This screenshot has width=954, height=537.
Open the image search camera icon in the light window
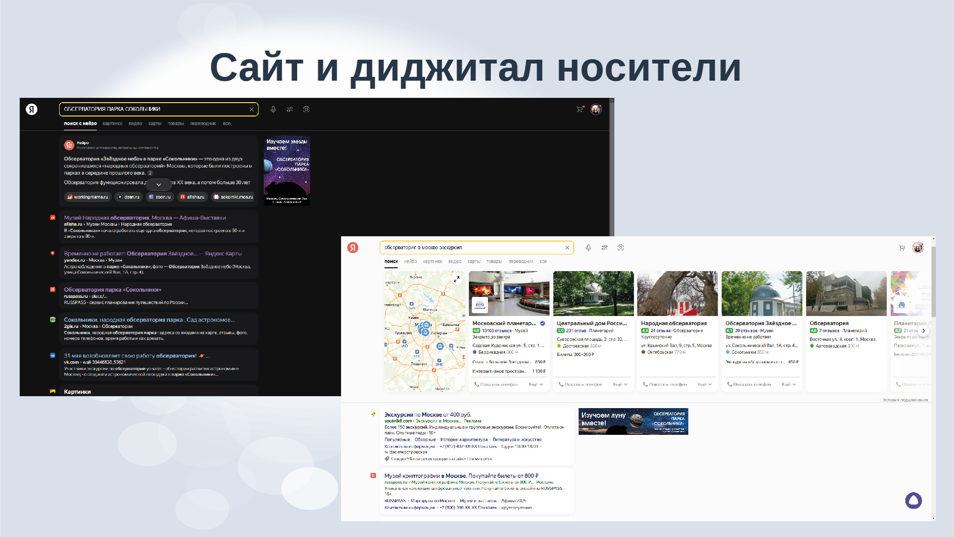tap(621, 248)
